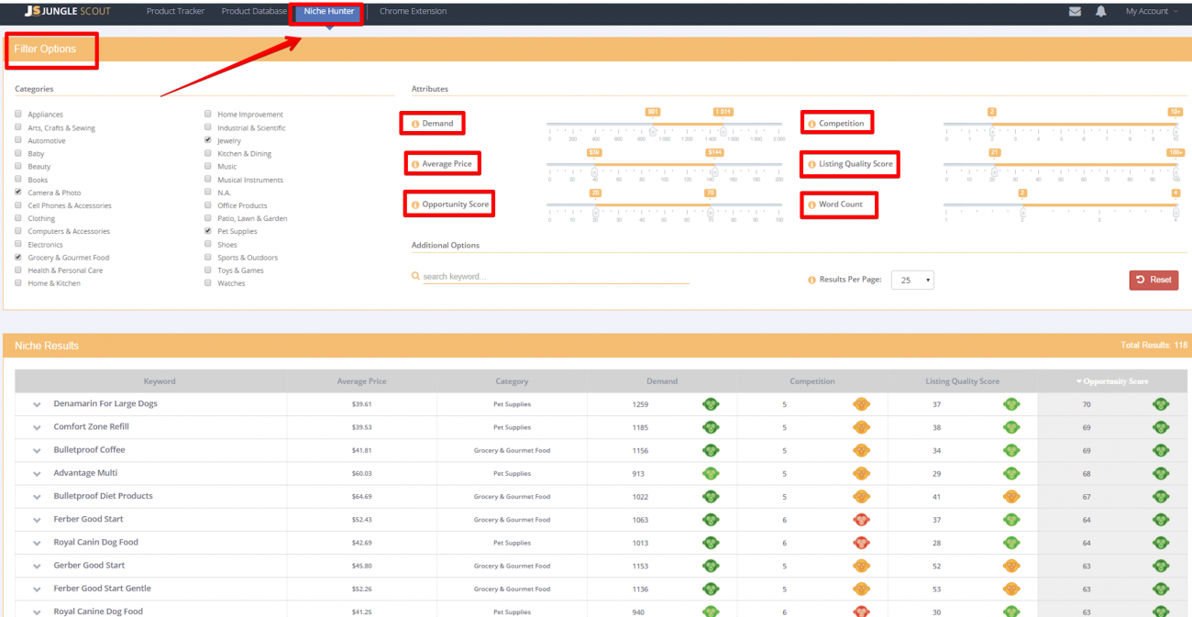Click the Average Price range slider
This screenshot has width=1192, height=617.
coord(664,164)
